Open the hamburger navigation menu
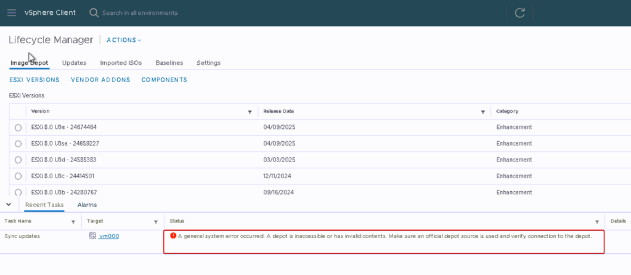This screenshot has width=631, height=275. pyautogui.click(x=12, y=12)
